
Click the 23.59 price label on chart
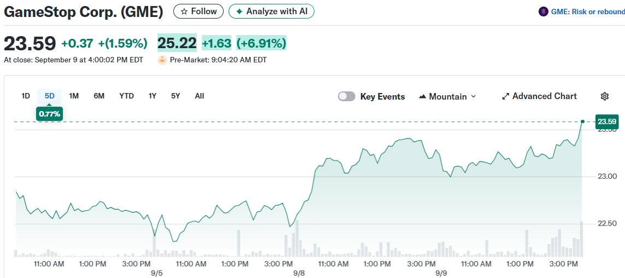point(607,121)
